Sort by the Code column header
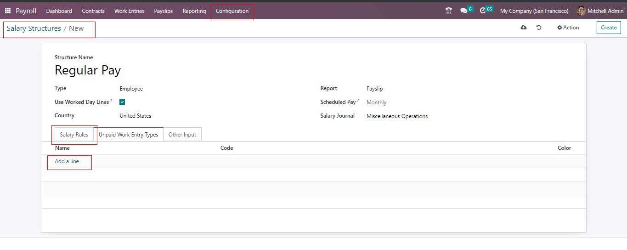 tap(227, 148)
